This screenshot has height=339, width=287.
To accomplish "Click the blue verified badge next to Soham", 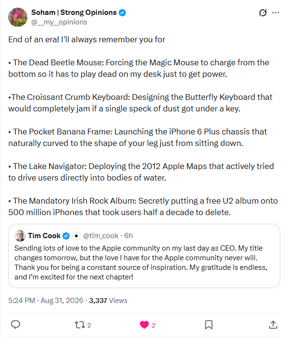I will coord(123,12).
